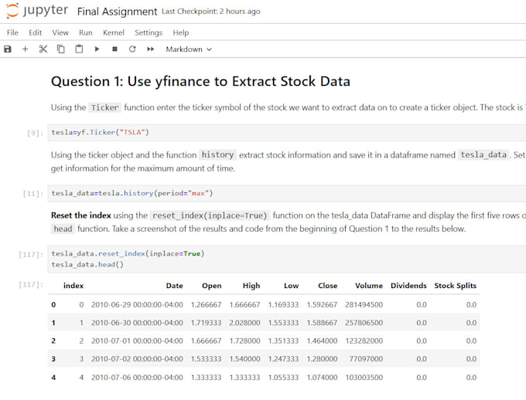Screen dimensions: 526x400
Task: Select the Reset the index instruction cell
Action: pyautogui.click(x=289, y=222)
